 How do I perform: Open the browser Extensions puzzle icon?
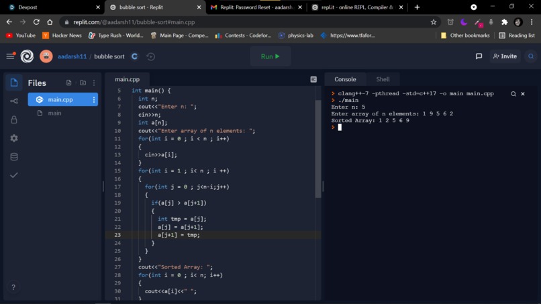pyautogui.click(x=505, y=22)
